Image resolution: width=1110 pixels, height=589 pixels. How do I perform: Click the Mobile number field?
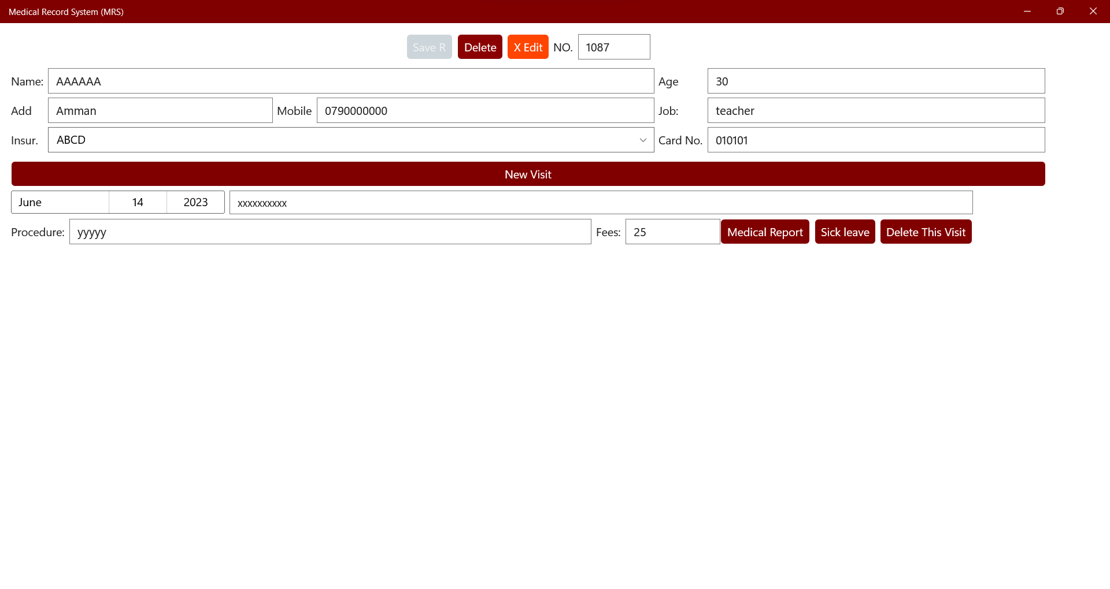485,110
